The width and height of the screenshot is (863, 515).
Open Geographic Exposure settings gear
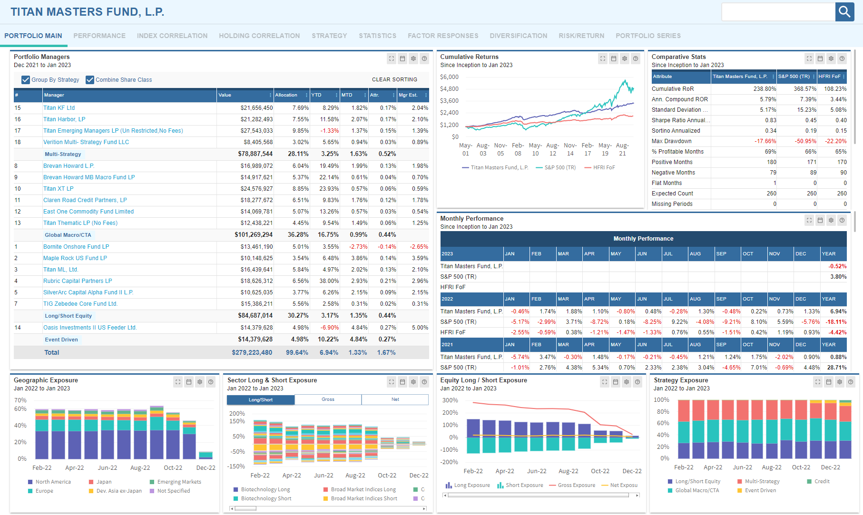(200, 382)
